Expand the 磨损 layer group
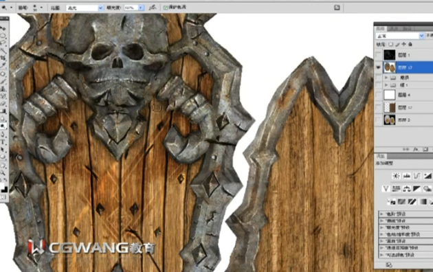The image size is (433, 272). (386, 78)
